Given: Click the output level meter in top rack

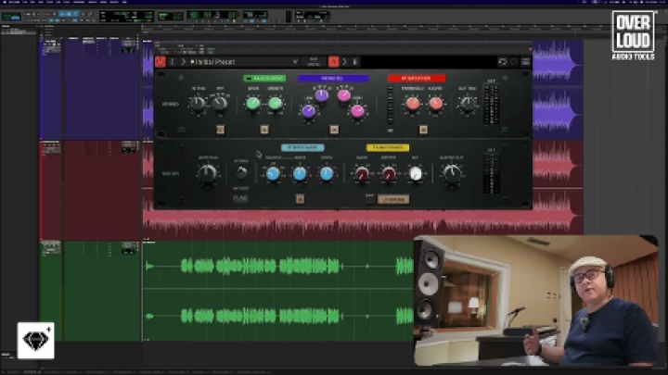Looking at the screenshot, I should point(491,104).
